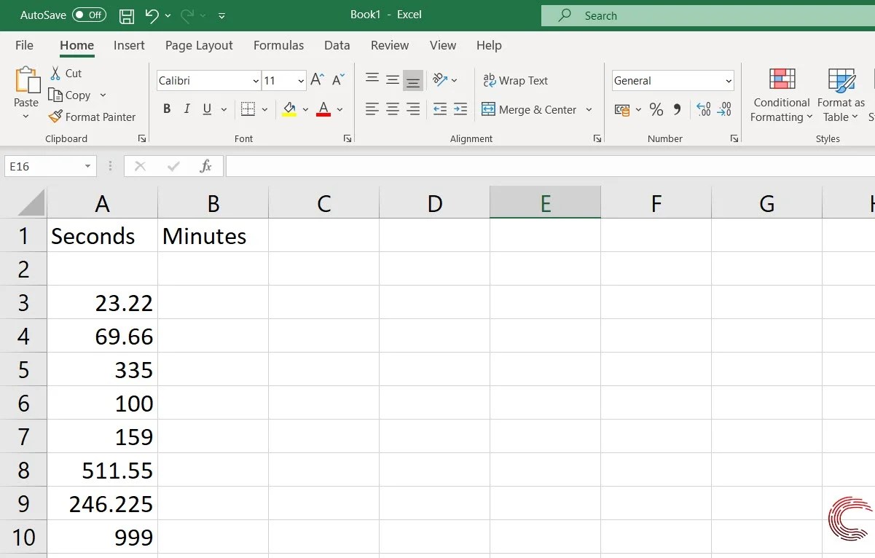Toggle Italic formatting
Image resolution: width=875 pixels, height=558 pixels.
point(187,109)
